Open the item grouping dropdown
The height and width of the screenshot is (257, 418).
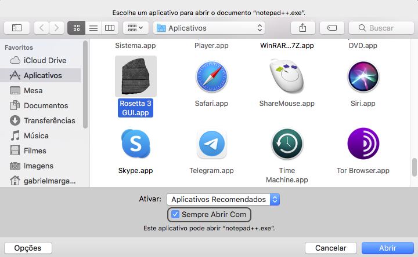point(136,28)
